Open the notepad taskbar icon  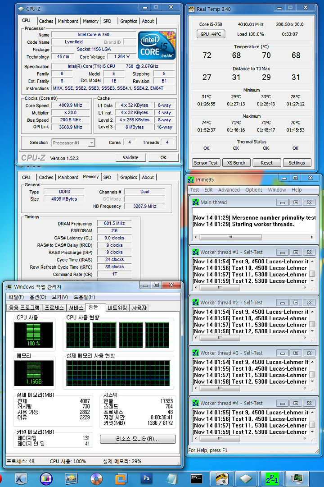(x=171, y=478)
